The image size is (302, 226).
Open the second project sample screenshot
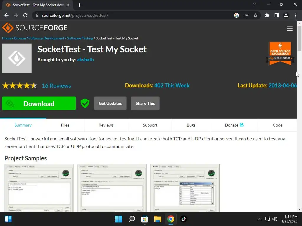pyautogui.click(x=112, y=188)
